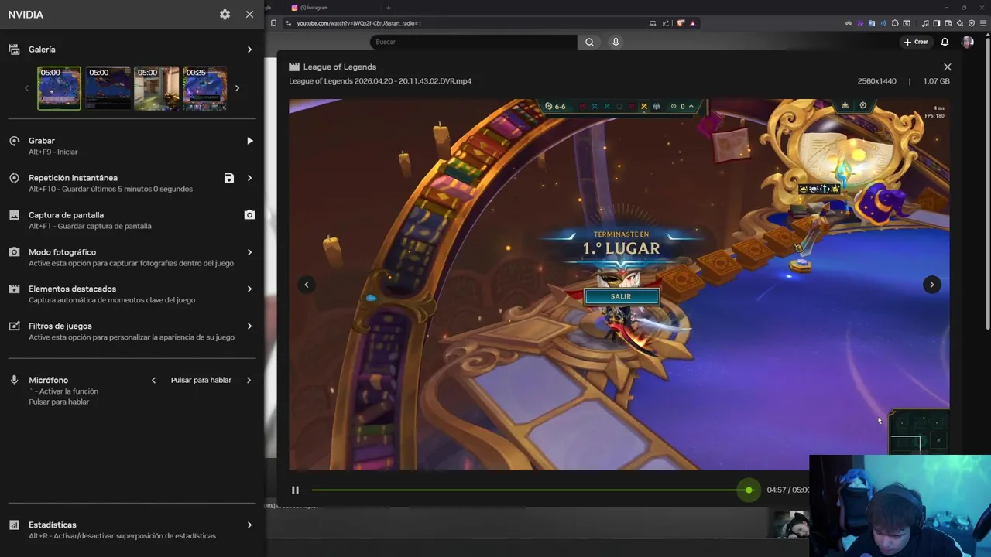Click the YouTube Crear button

point(916,42)
